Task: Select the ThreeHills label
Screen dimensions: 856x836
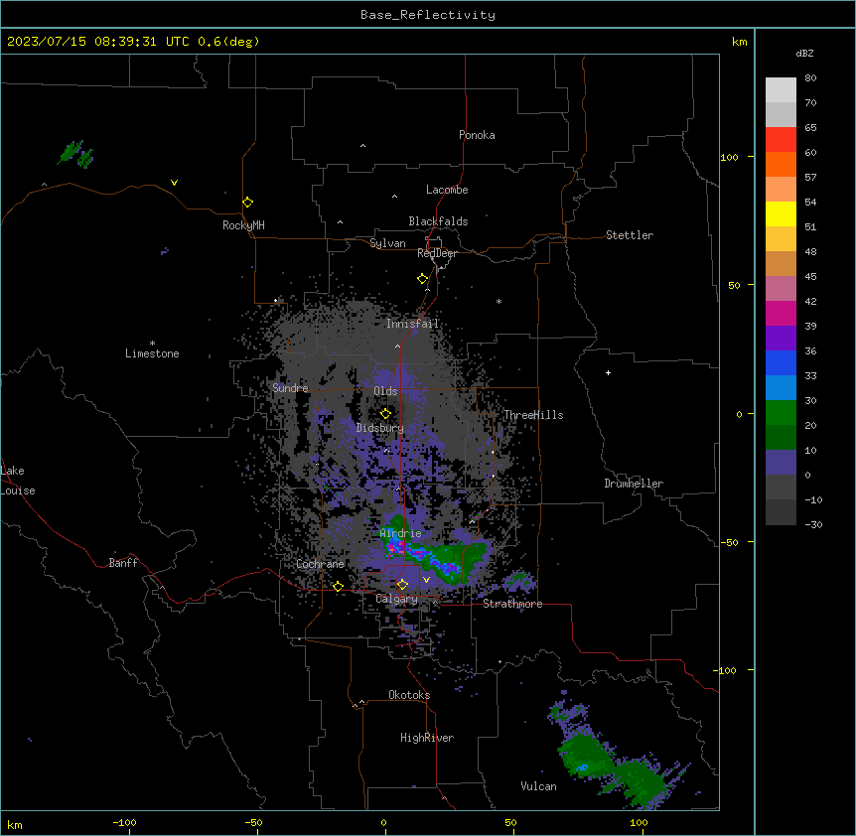Action: 533,415
